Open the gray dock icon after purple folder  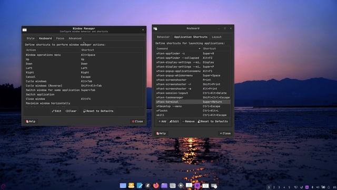click(x=172, y=185)
